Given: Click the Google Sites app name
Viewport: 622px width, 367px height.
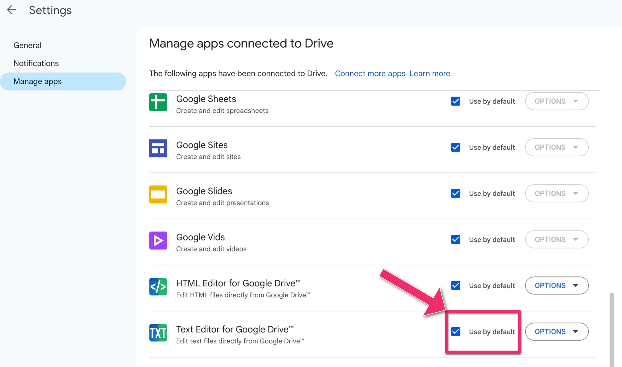Looking at the screenshot, I should pos(202,145).
